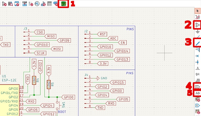Select the RST label on J2
201x116 pixels.
click(102, 34)
